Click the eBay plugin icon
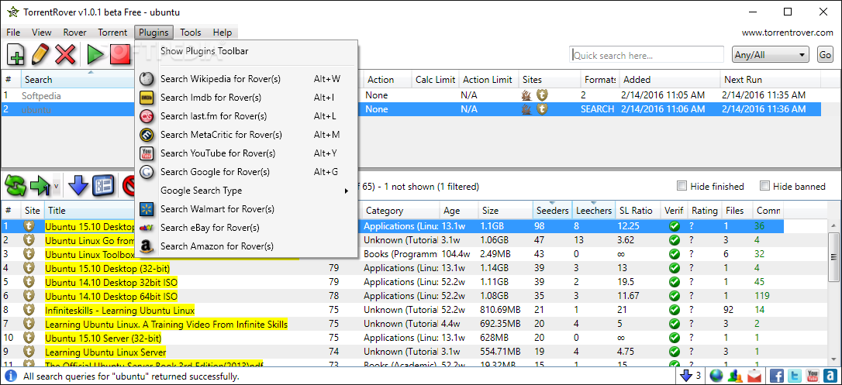Viewport: 842px width, 385px height. (147, 228)
